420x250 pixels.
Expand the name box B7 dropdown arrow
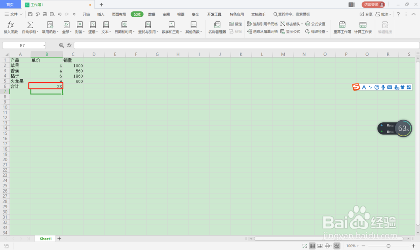tap(44, 46)
